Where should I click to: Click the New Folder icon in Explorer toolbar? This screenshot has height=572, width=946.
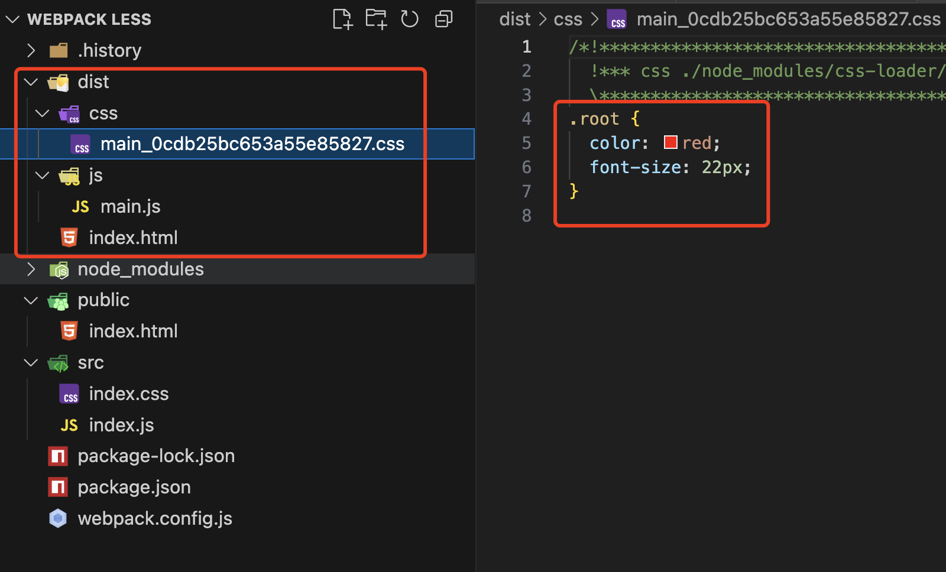coord(376,18)
